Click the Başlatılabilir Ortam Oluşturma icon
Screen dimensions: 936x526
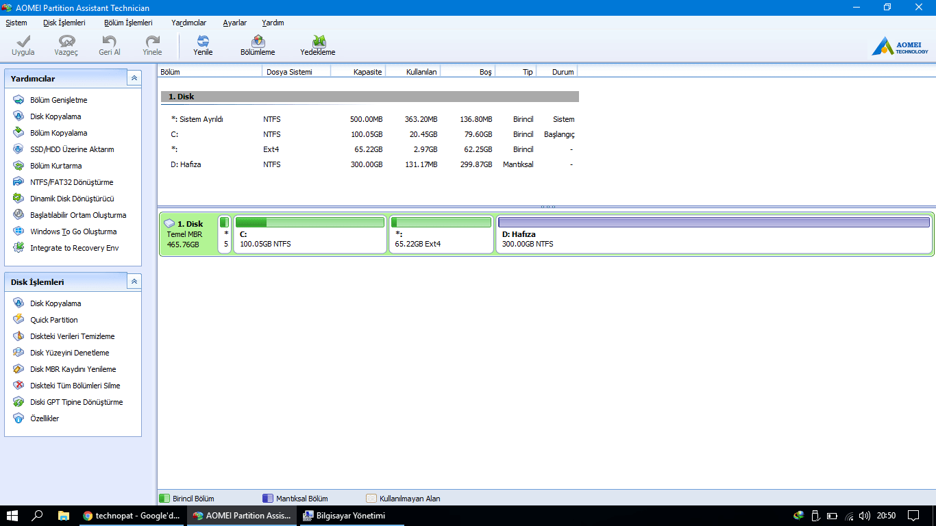tap(19, 215)
